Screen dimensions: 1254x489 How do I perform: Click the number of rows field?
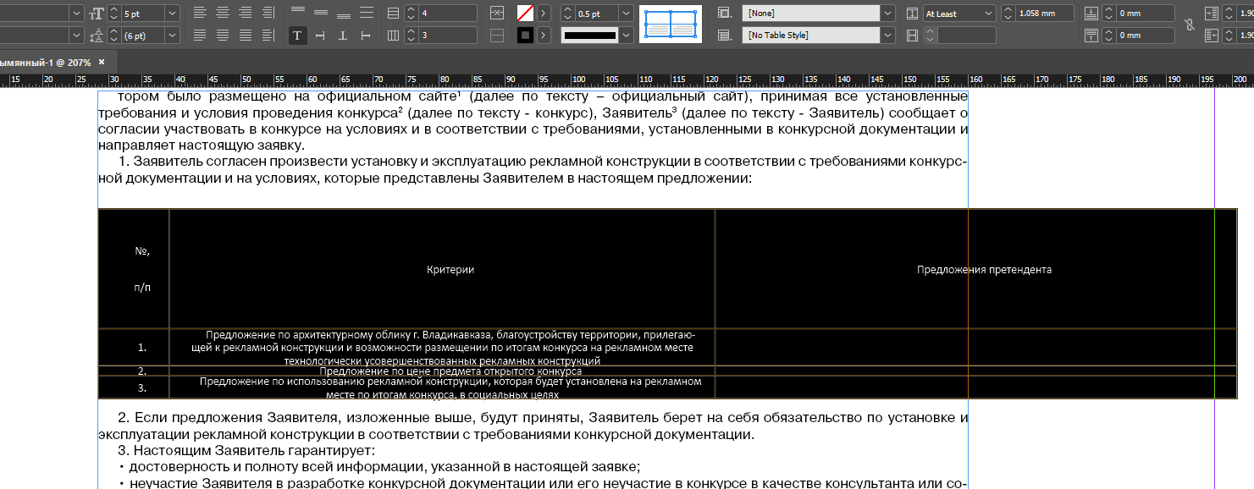(450, 13)
